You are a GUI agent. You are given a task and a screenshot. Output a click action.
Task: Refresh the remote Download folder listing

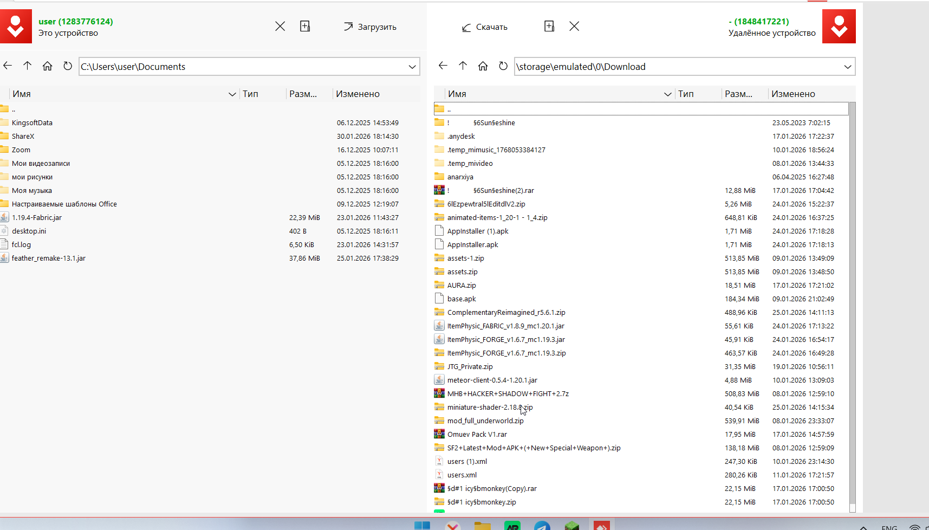[503, 66]
